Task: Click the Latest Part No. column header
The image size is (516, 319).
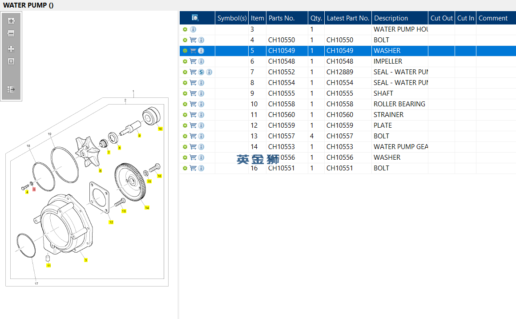Action: click(348, 18)
